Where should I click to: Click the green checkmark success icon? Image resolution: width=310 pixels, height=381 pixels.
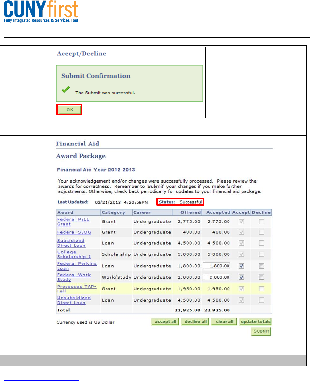65,90
